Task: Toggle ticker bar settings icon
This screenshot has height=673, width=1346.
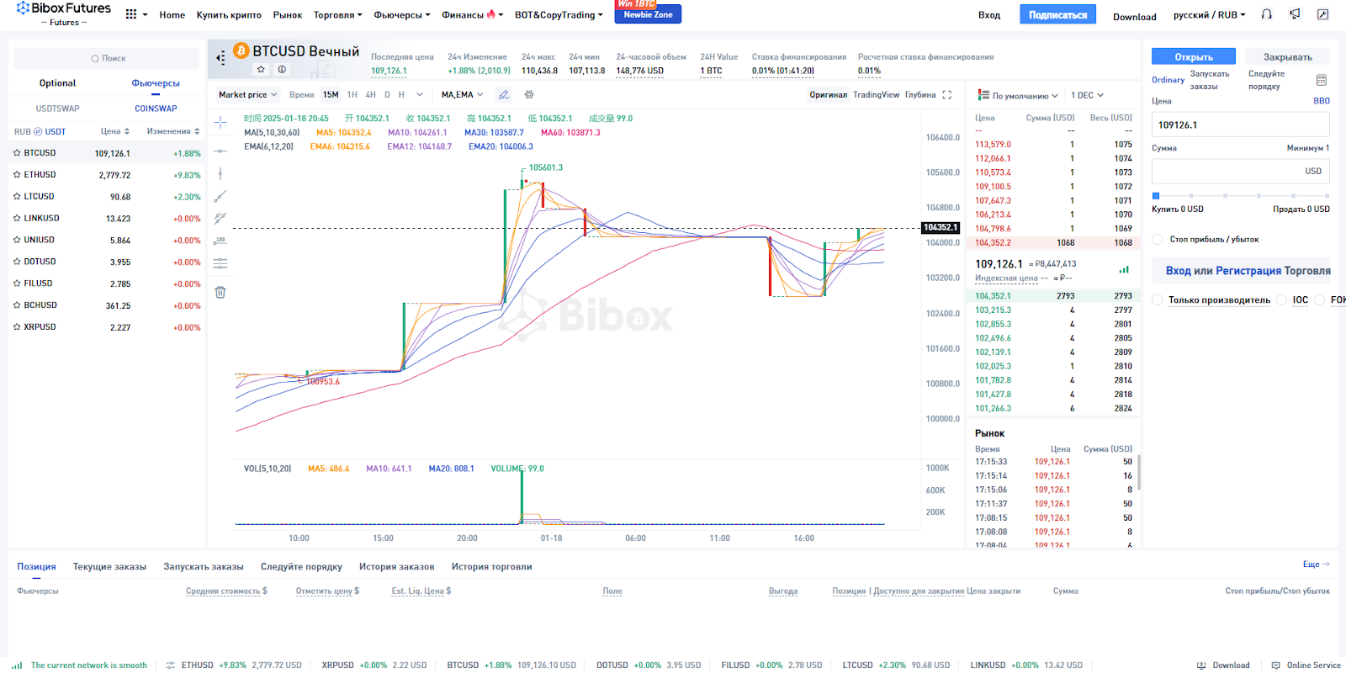Action: [171, 665]
